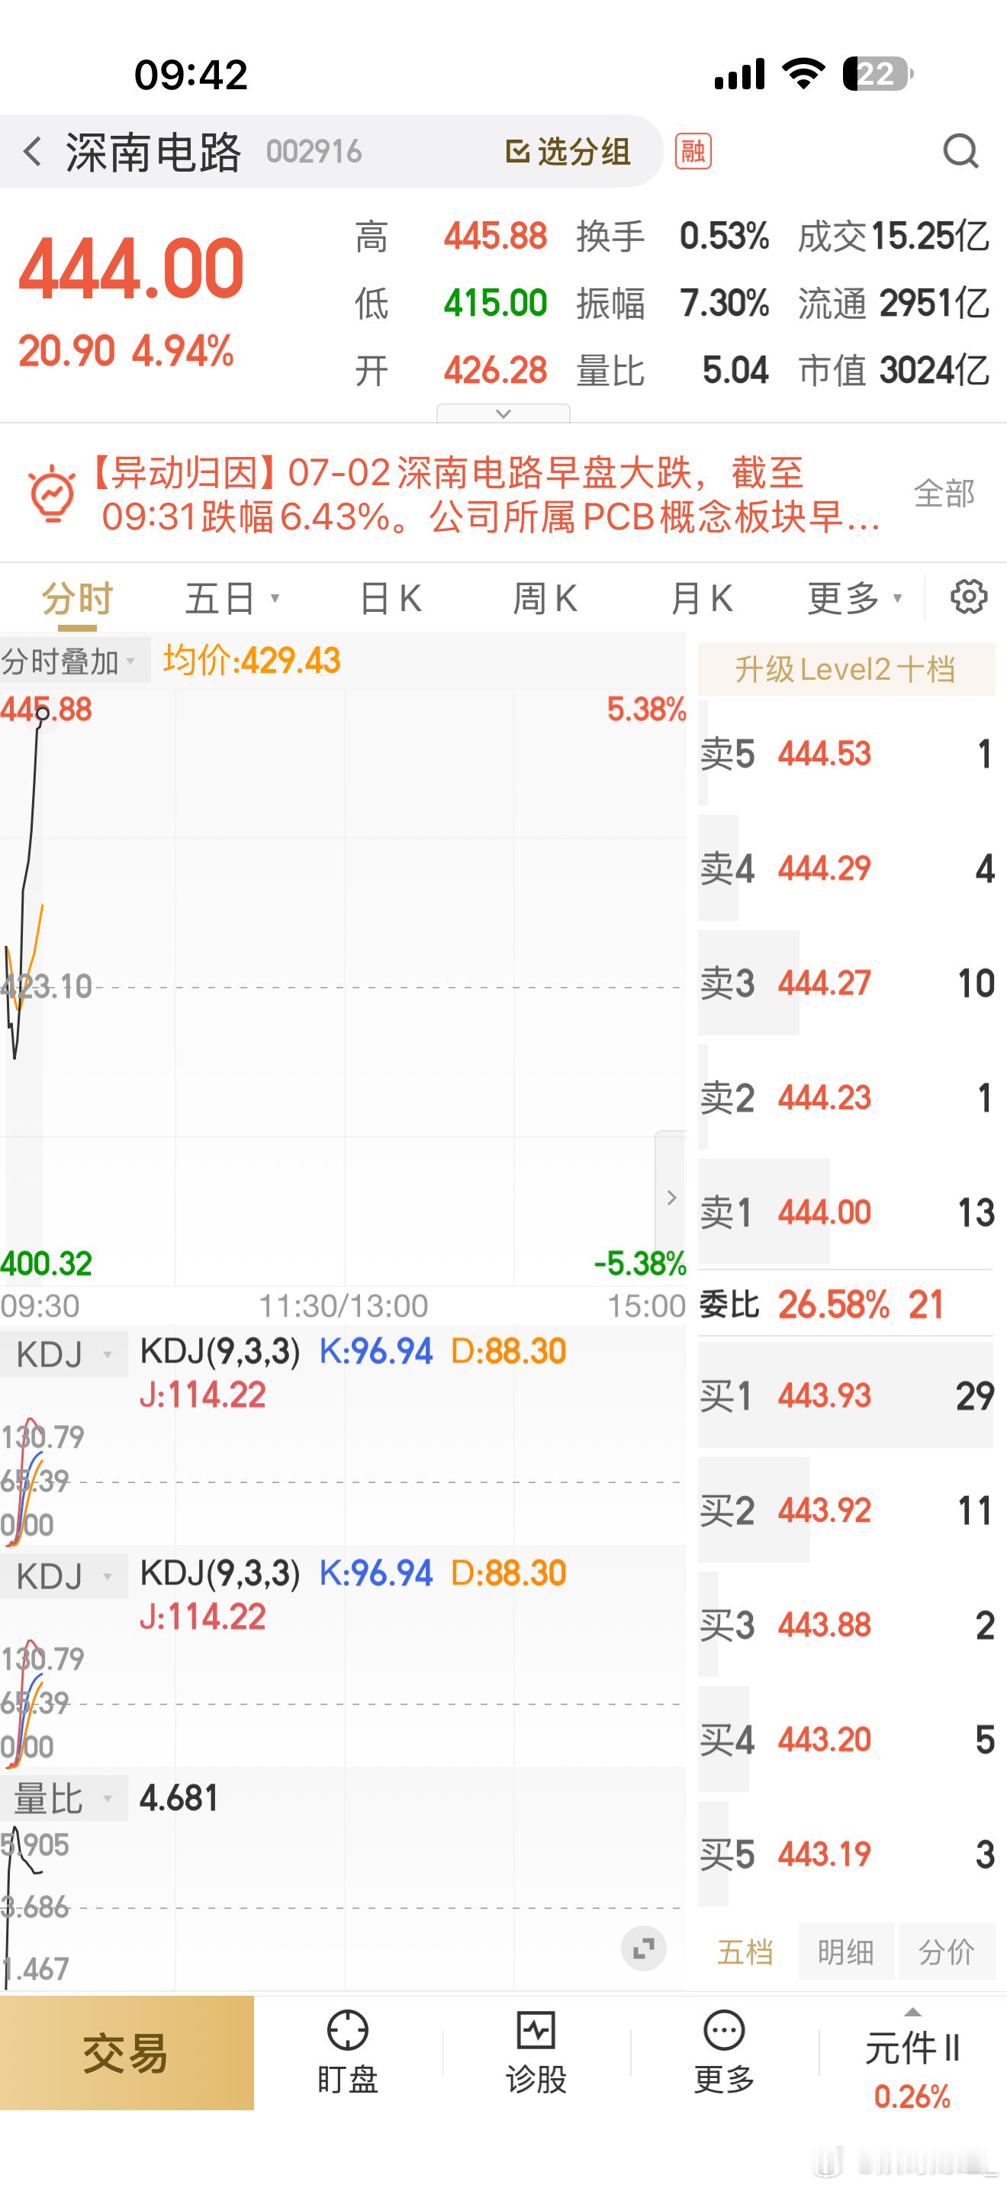1007x2188 pixels.
Task: Tap 买3 price 443.88 row
Action: pyautogui.click(x=846, y=1625)
